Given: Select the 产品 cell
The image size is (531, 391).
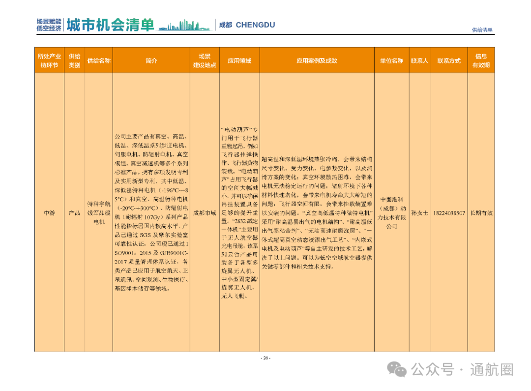Looking at the screenshot, I should tap(75, 213).
